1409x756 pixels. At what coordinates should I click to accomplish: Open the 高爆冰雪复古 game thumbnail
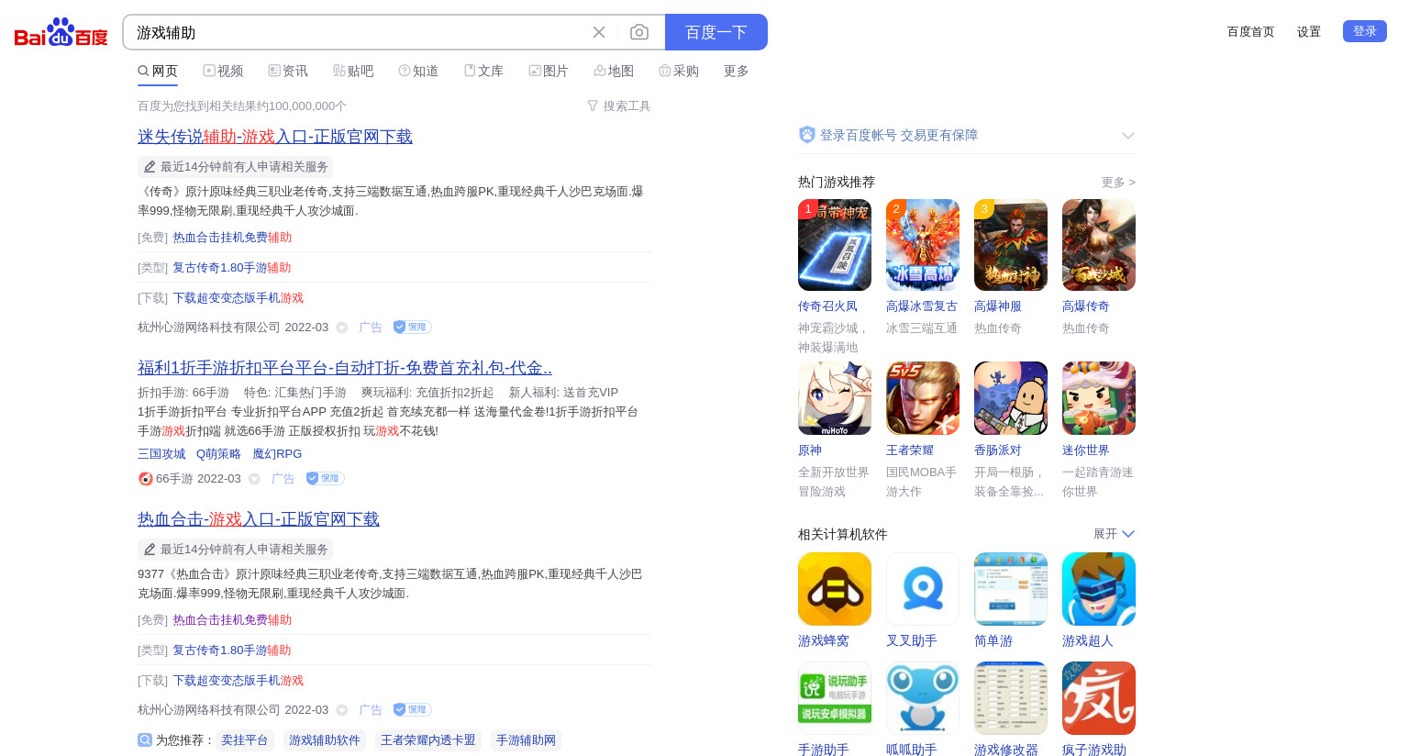coord(923,245)
